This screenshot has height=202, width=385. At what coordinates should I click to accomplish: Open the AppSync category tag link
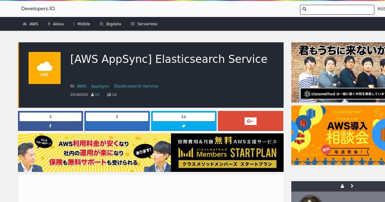point(100,86)
